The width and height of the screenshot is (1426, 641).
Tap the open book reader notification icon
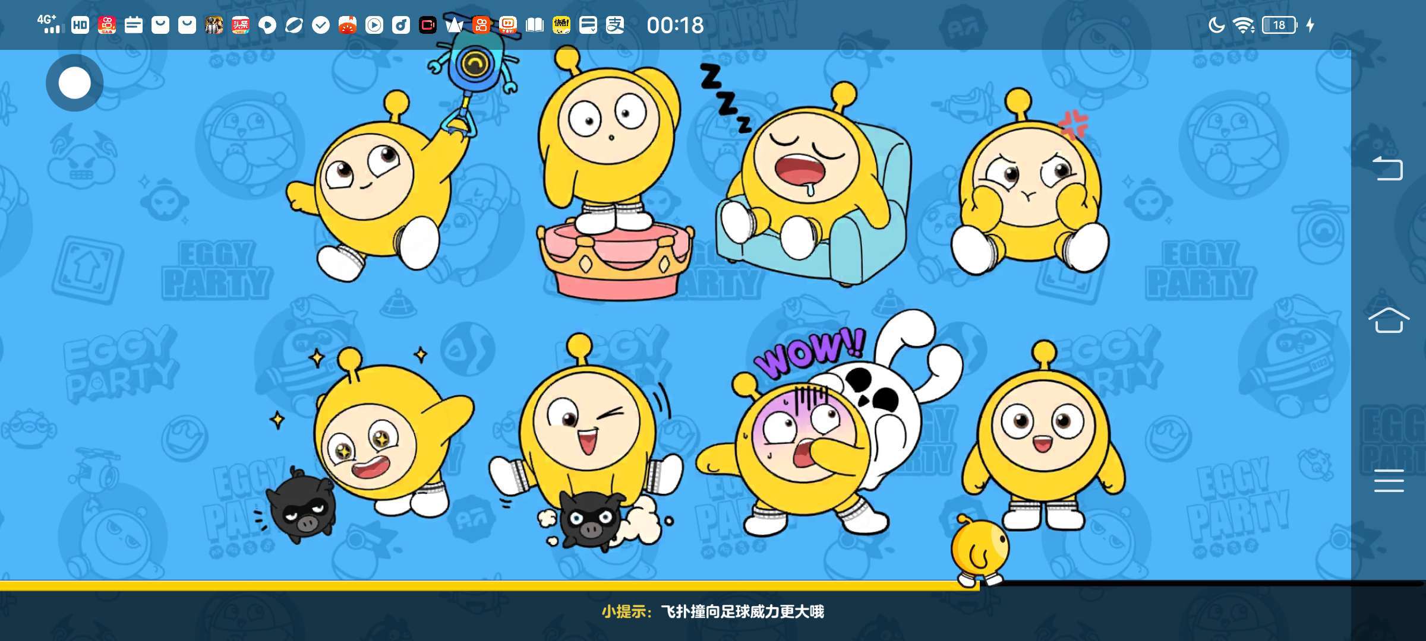[x=535, y=25]
